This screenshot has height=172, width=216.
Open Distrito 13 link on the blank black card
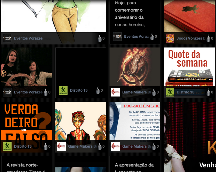(x=79, y=90)
